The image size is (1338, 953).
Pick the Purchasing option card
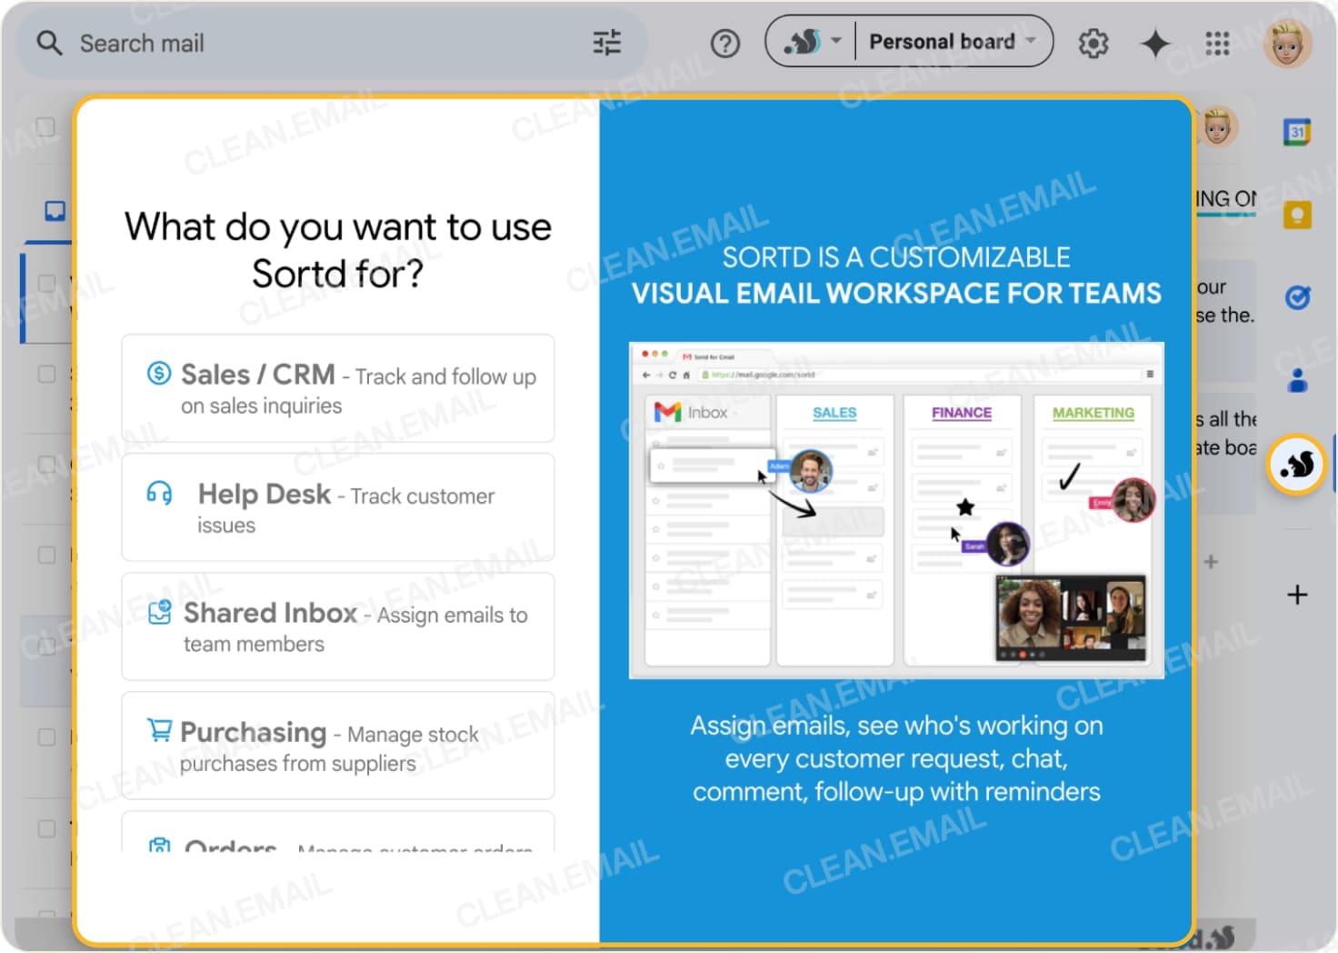tap(337, 746)
